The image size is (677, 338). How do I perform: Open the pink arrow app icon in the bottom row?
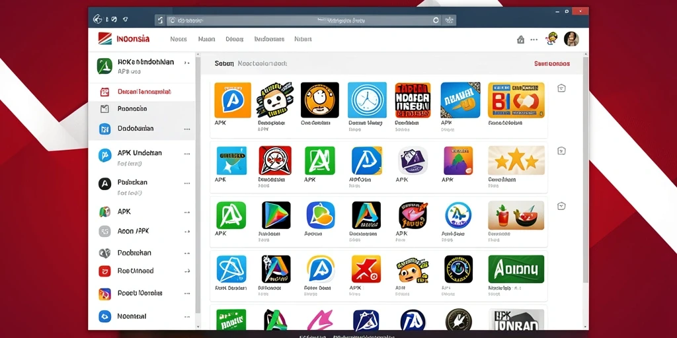pyautogui.click(x=320, y=320)
